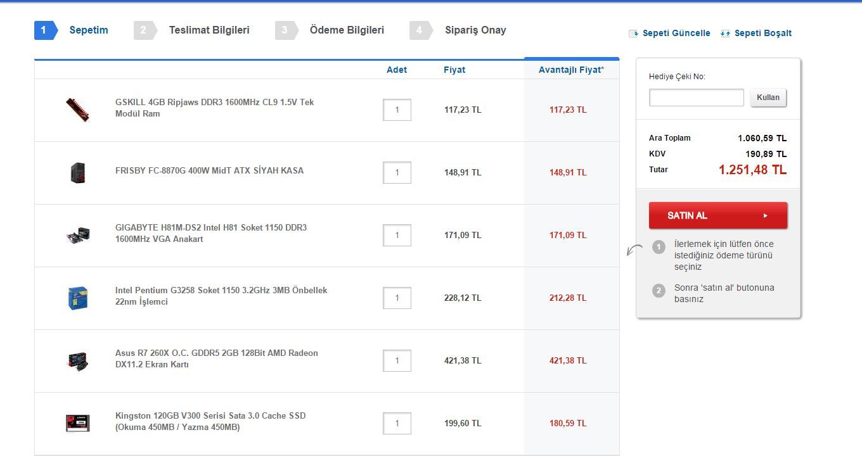Open the Ödeme Bilgileri step
This screenshot has width=862, height=456.
coord(346,30)
